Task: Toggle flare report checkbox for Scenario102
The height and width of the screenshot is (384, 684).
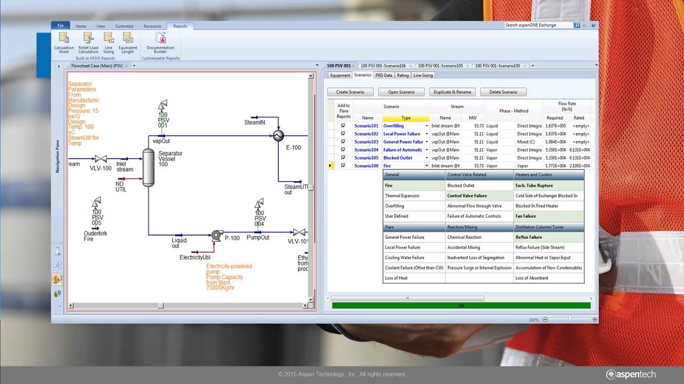Action: [344, 134]
